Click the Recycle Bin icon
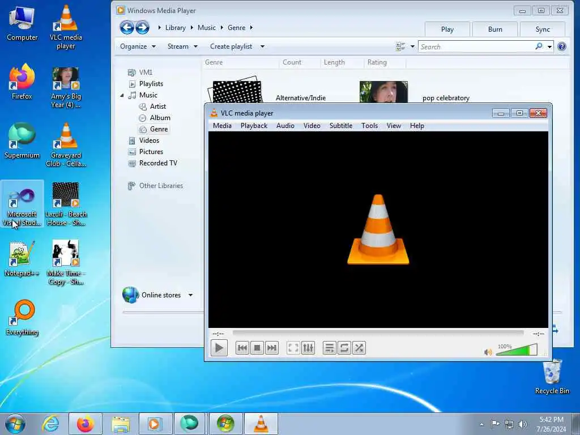 click(552, 377)
